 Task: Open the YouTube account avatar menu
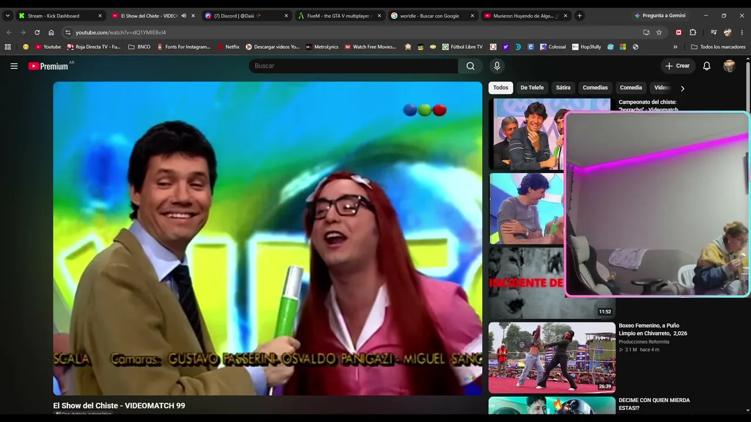(x=729, y=66)
